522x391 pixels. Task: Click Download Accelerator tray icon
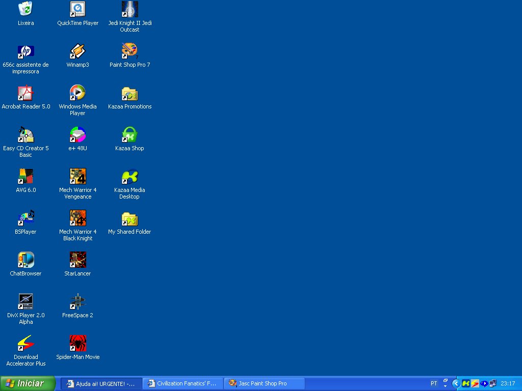pyautogui.click(x=475, y=384)
